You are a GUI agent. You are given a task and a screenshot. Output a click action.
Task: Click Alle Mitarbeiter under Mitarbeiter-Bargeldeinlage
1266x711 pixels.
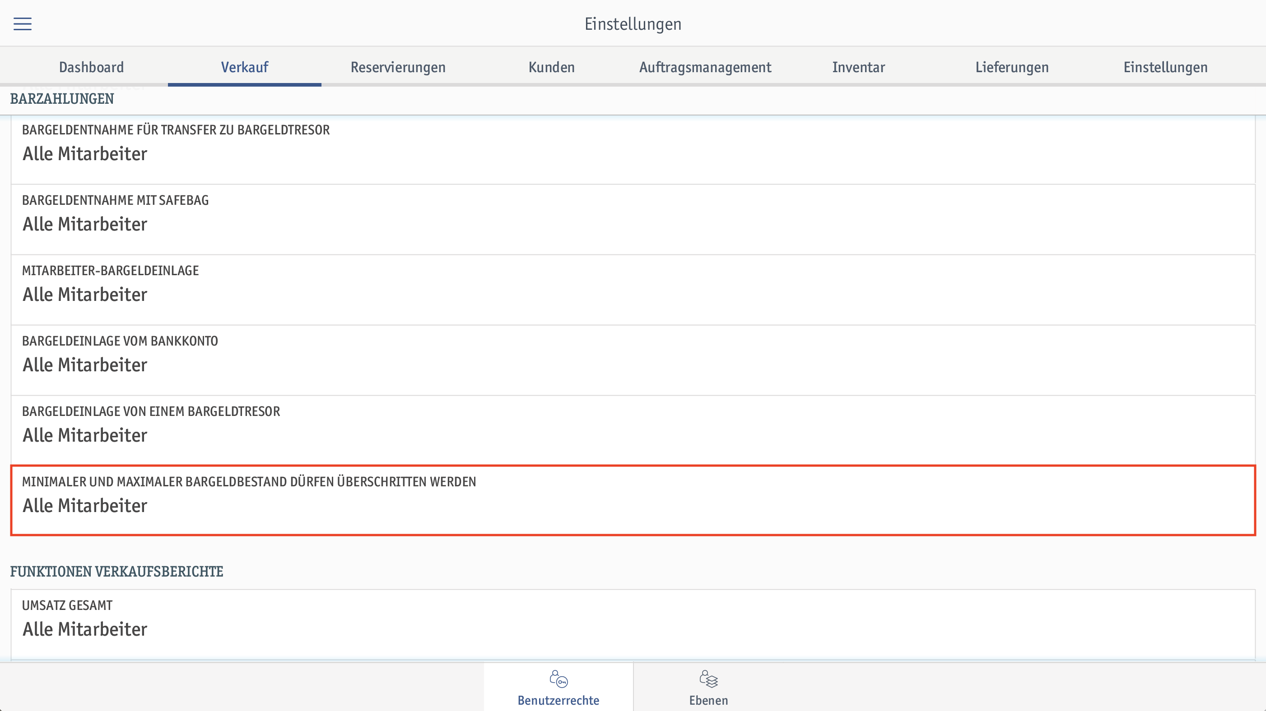(x=85, y=295)
